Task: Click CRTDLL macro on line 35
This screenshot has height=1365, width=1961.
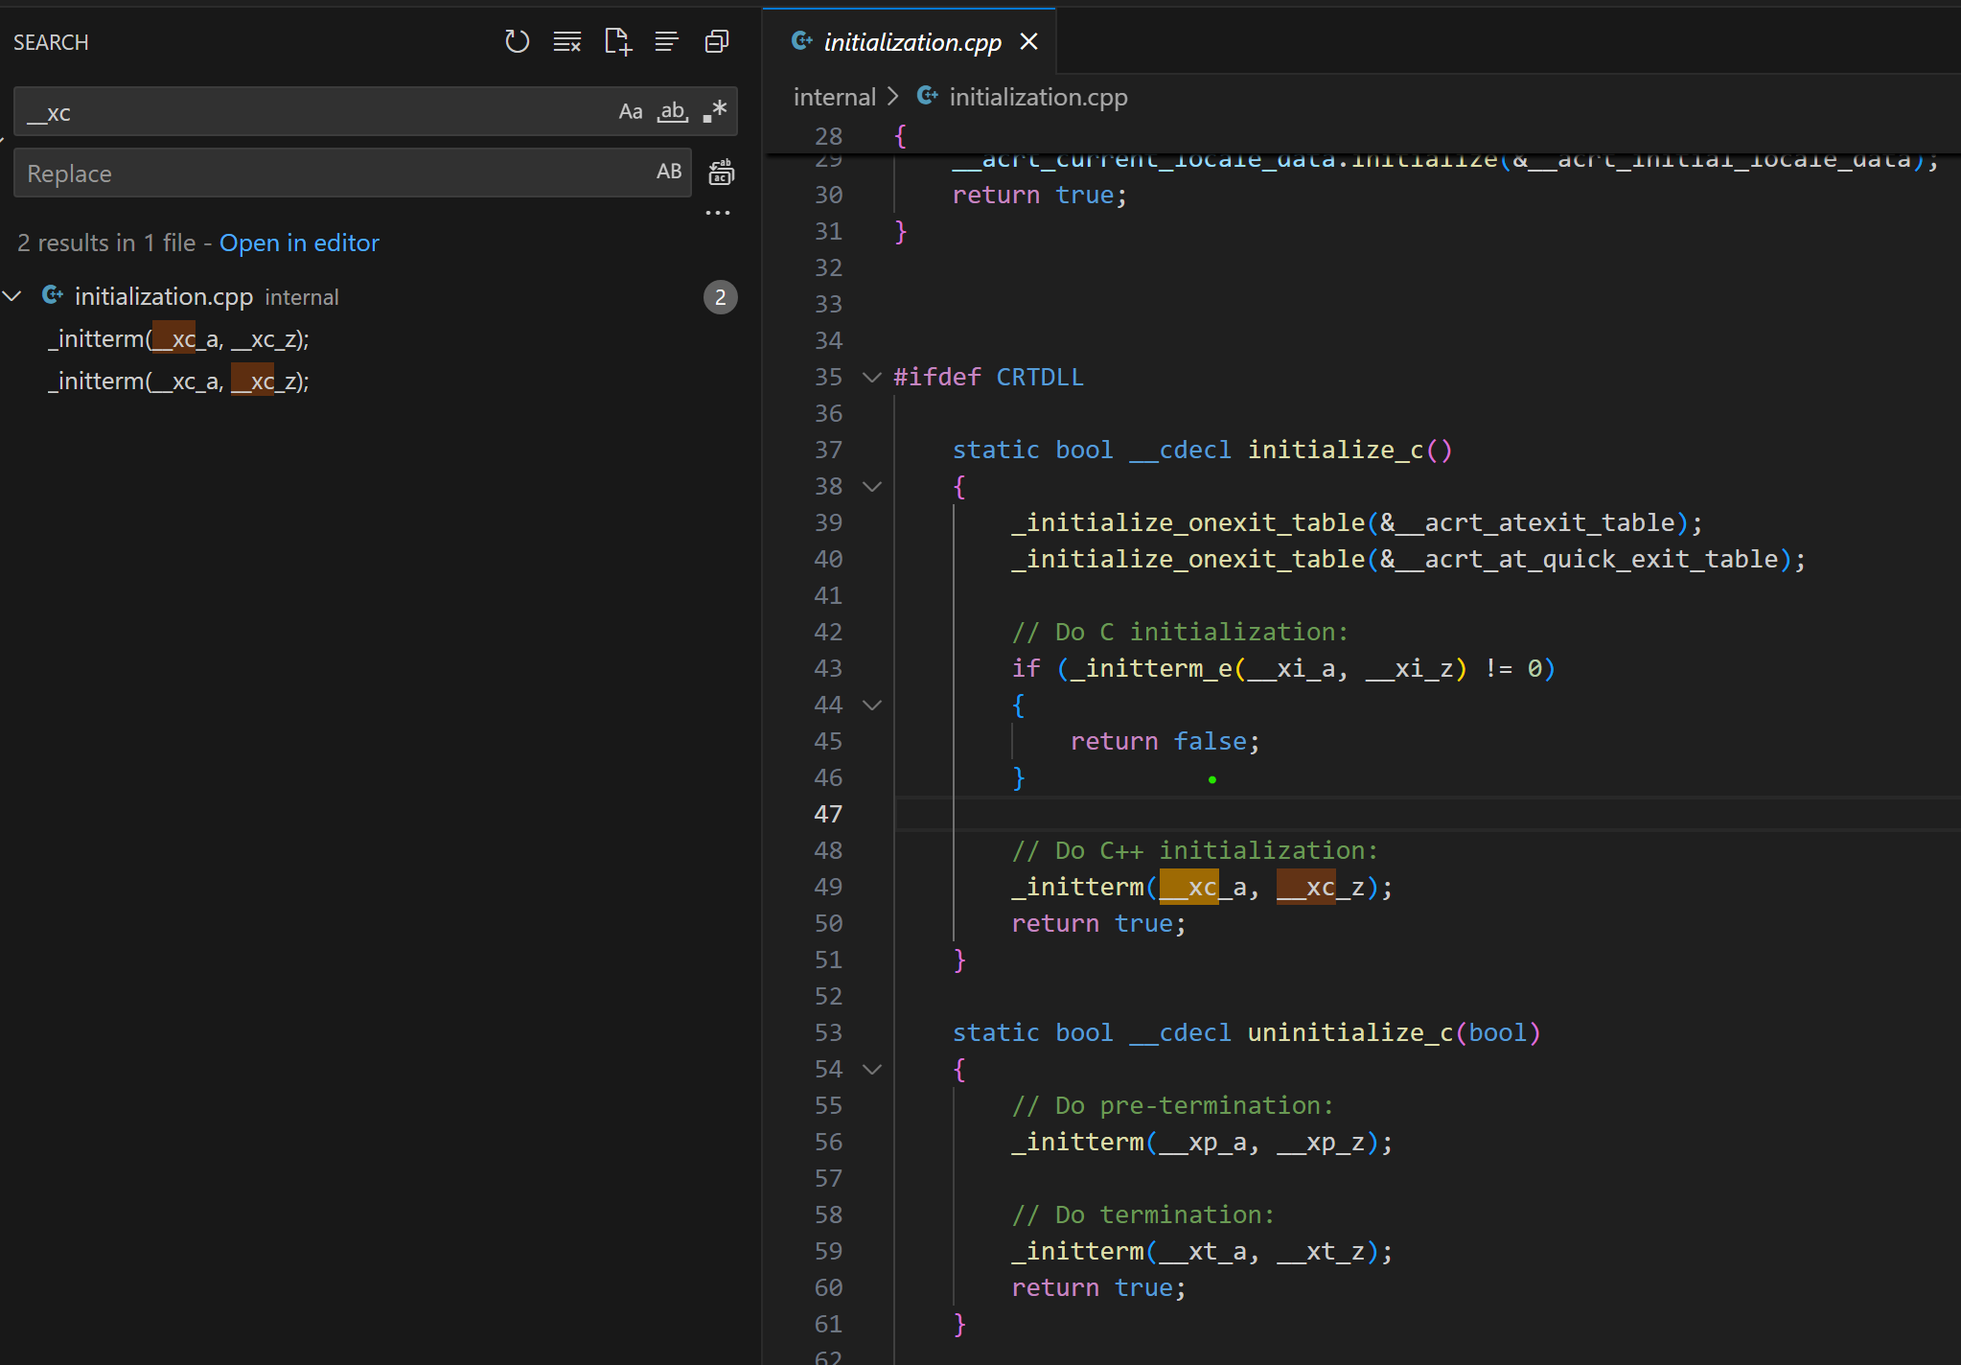Action: 1040,377
